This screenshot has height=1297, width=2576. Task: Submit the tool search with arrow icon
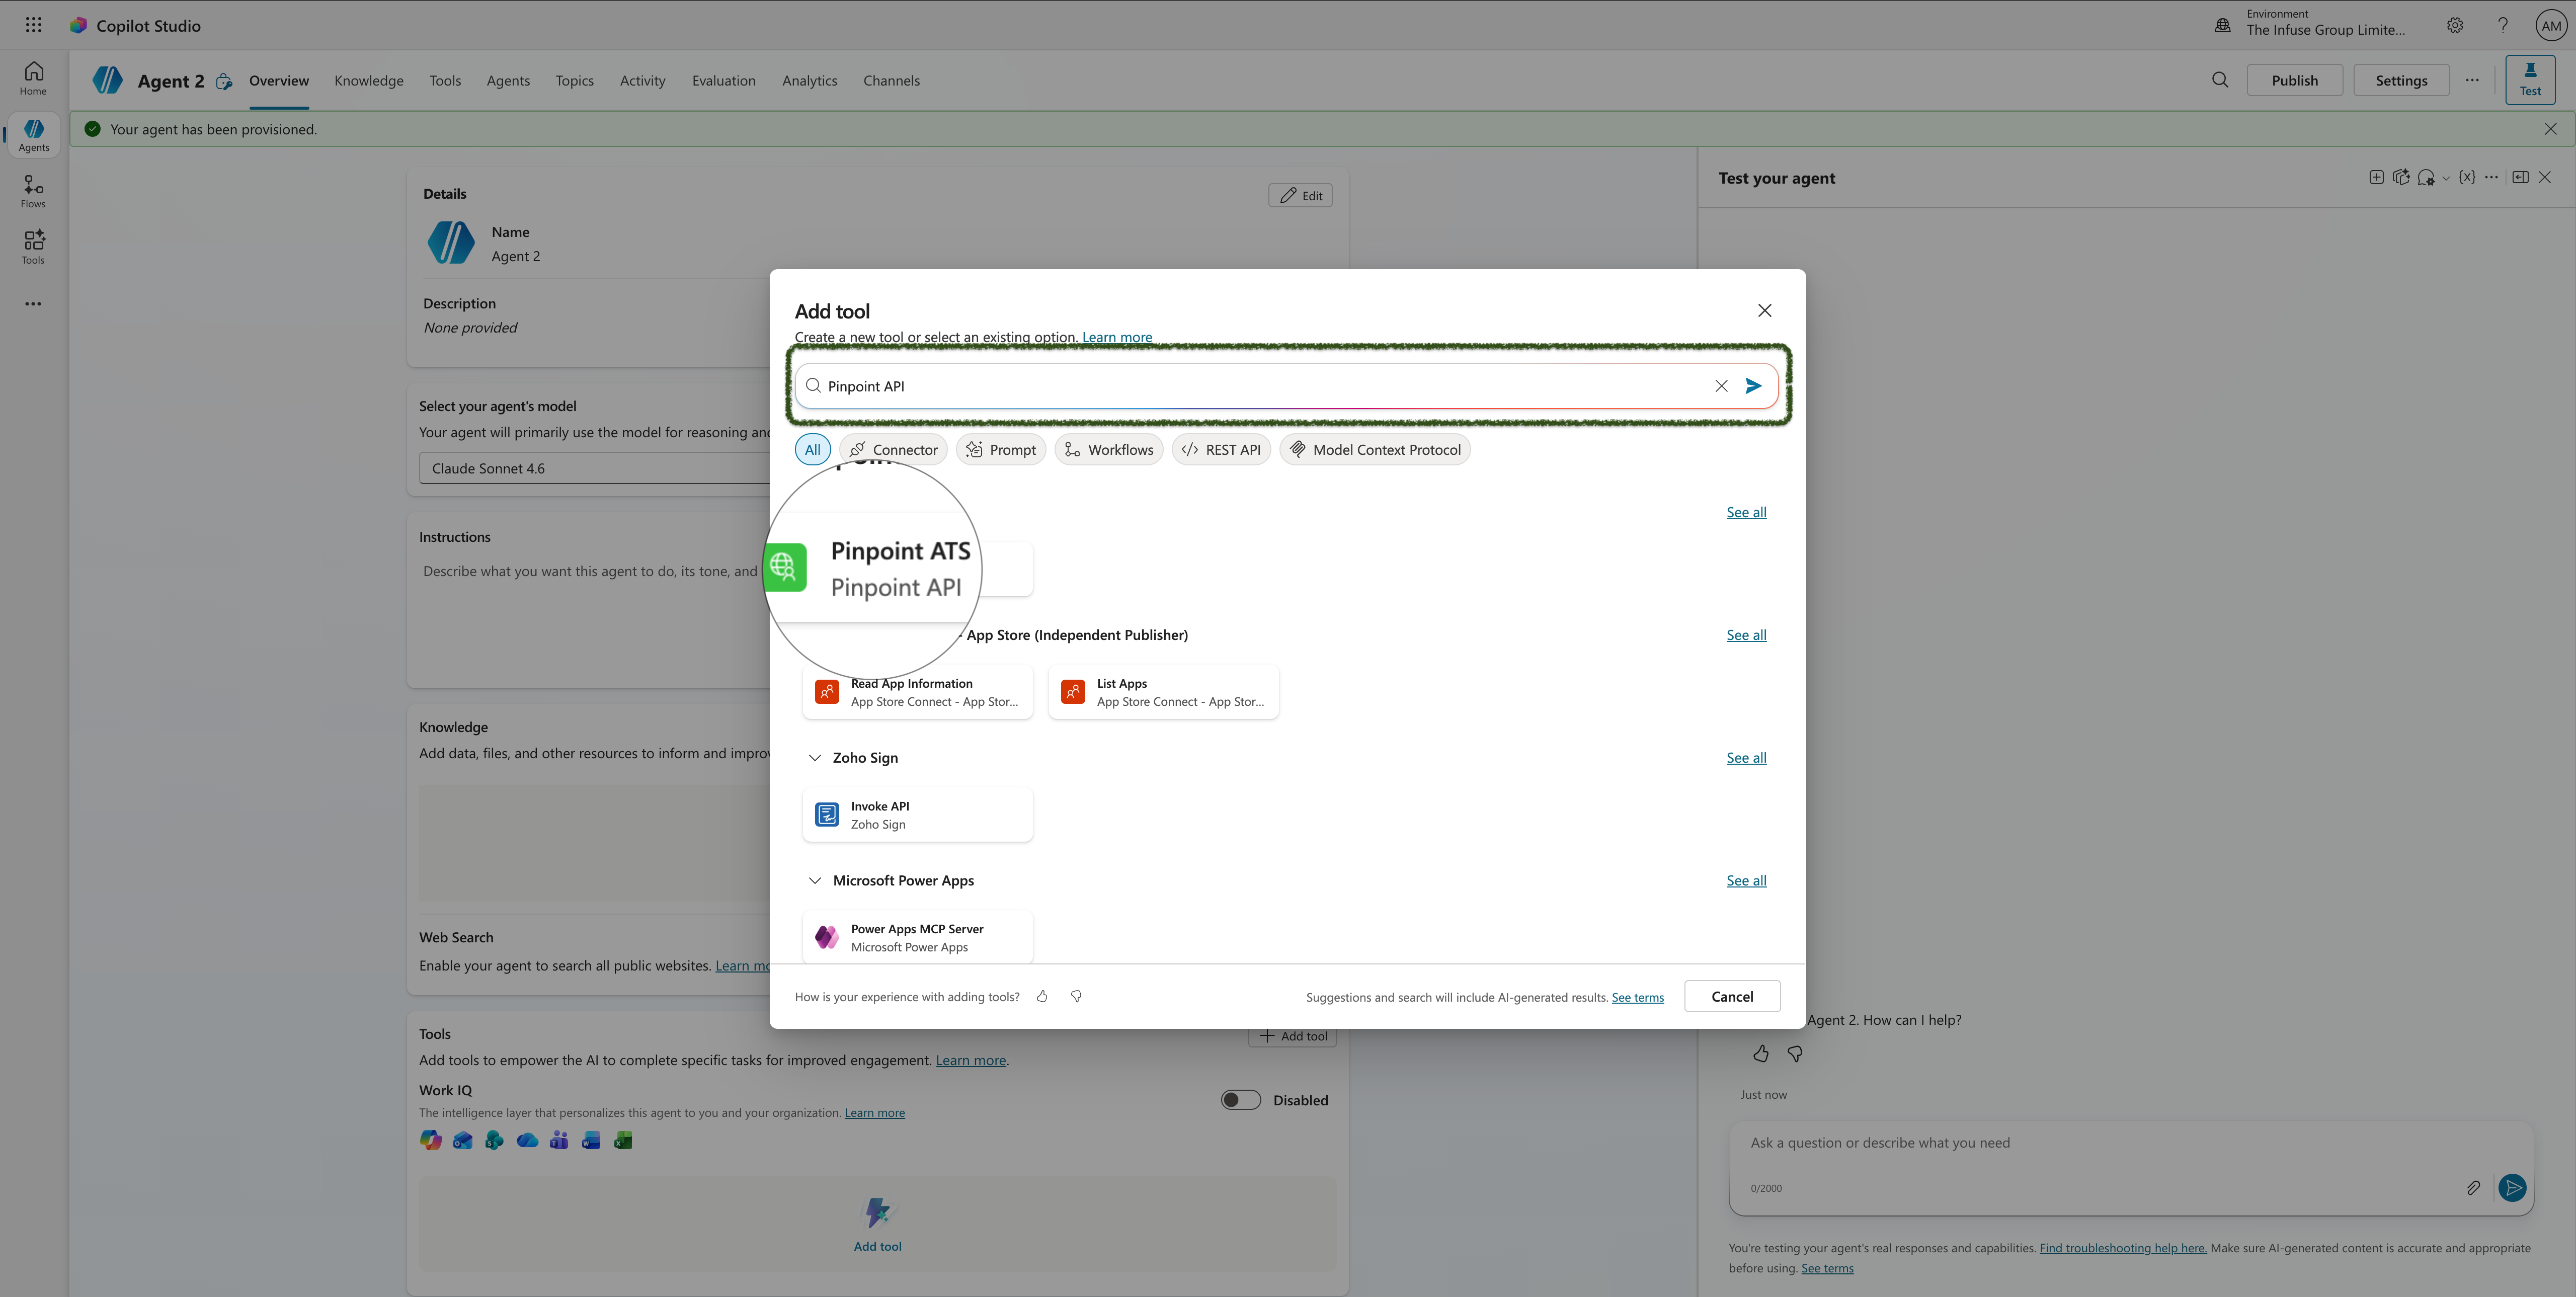pos(1753,386)
